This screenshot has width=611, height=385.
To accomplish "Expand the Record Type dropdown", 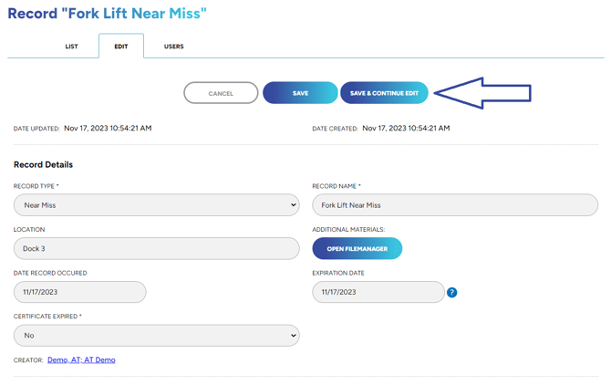I will pyautogui.click(x=156, y=205).
